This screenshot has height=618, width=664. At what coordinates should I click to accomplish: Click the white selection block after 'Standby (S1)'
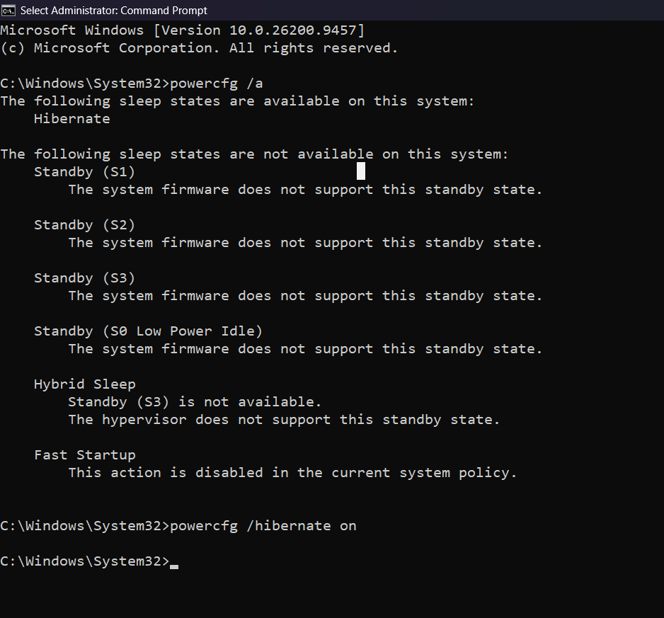(361, 171)
